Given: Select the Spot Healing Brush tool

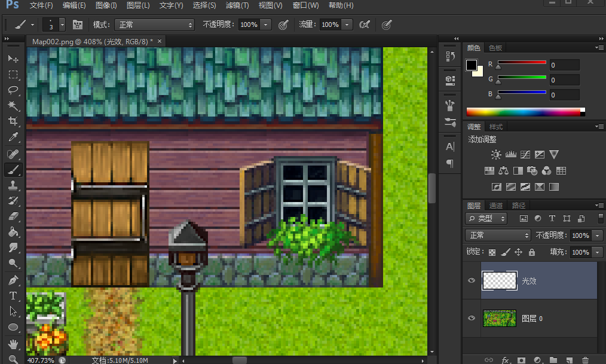Looking at the screenshot, I should click(13, 154).
